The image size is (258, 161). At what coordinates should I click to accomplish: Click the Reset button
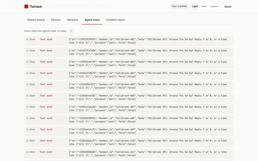click(228, 7)
